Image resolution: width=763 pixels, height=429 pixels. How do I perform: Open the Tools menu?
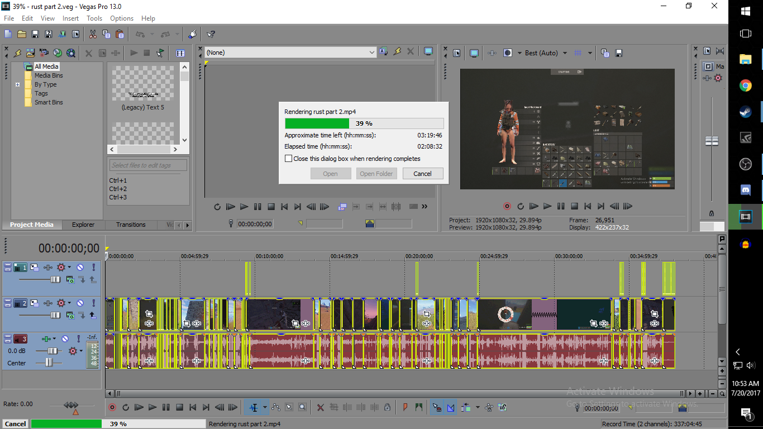point(94,18)
